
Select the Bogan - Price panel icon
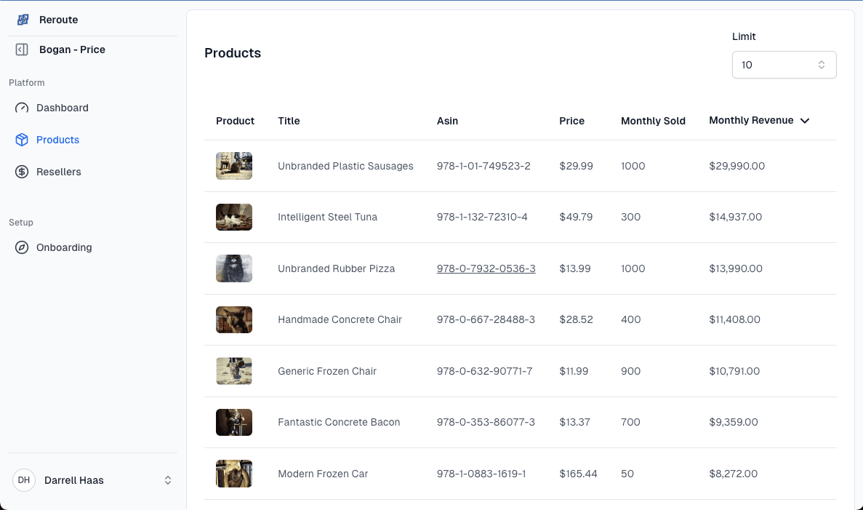[x=21, y=49]
